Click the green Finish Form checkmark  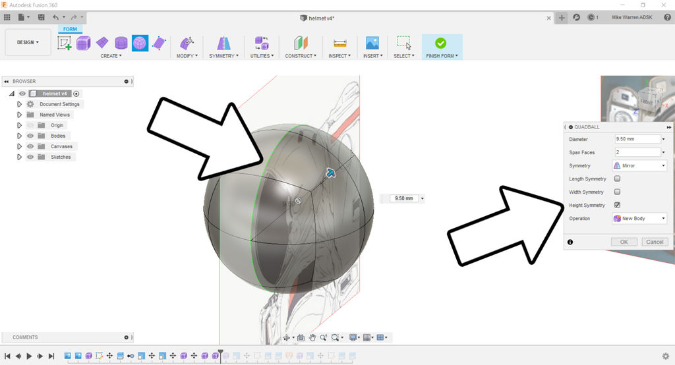click(x=440, y=43)
